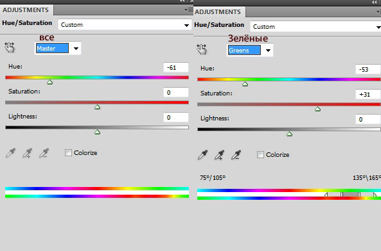The height and width of the screenshot is (251, 381).
Task: Collapse the right panel with double arrows
Action: (374, 2)
